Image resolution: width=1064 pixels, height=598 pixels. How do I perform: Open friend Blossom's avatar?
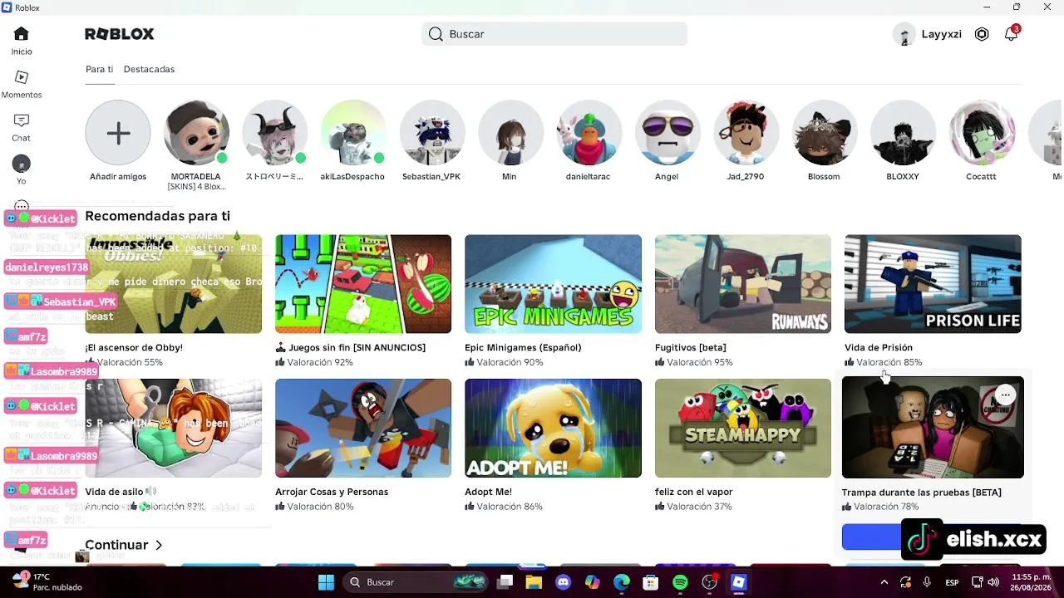click(x=824, y=133)
